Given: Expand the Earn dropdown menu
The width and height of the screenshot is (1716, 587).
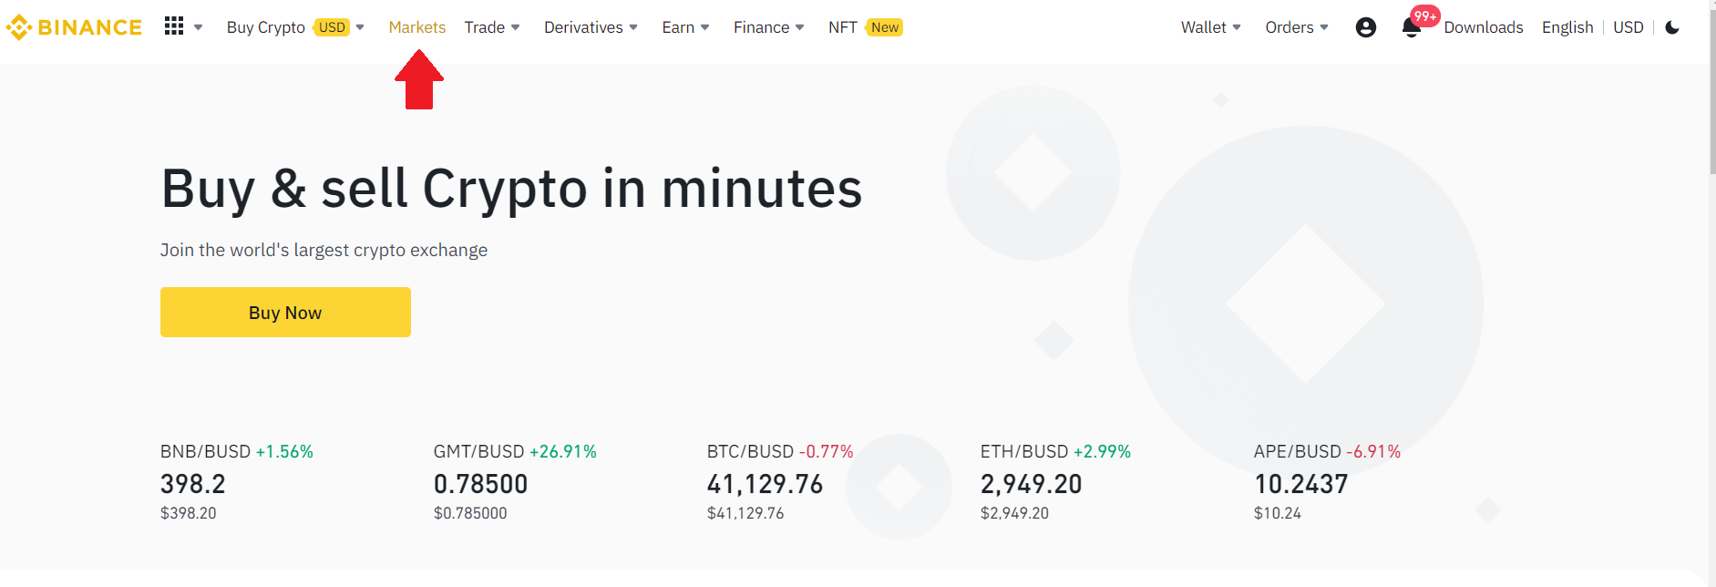Looking at the screenshot, I should click(x=685, y=27).
